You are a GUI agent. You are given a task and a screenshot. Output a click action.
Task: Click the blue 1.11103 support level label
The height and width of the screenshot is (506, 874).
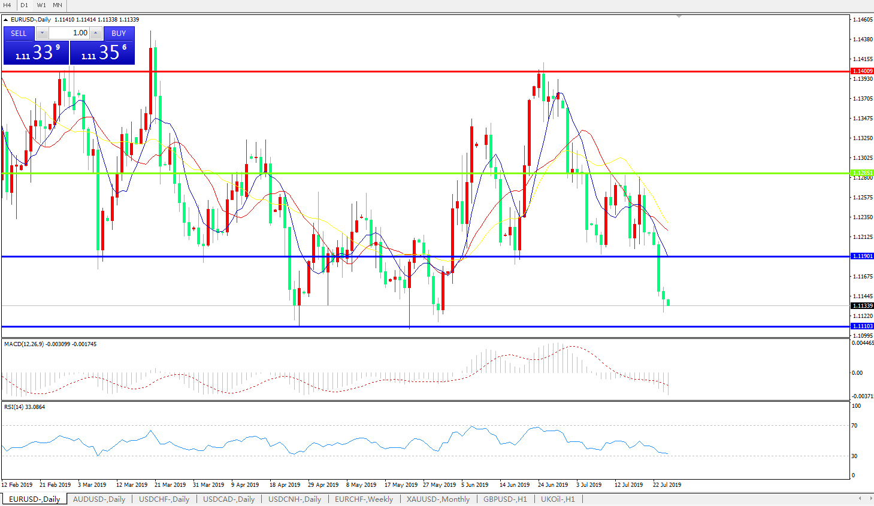click(x=862, y=326)
